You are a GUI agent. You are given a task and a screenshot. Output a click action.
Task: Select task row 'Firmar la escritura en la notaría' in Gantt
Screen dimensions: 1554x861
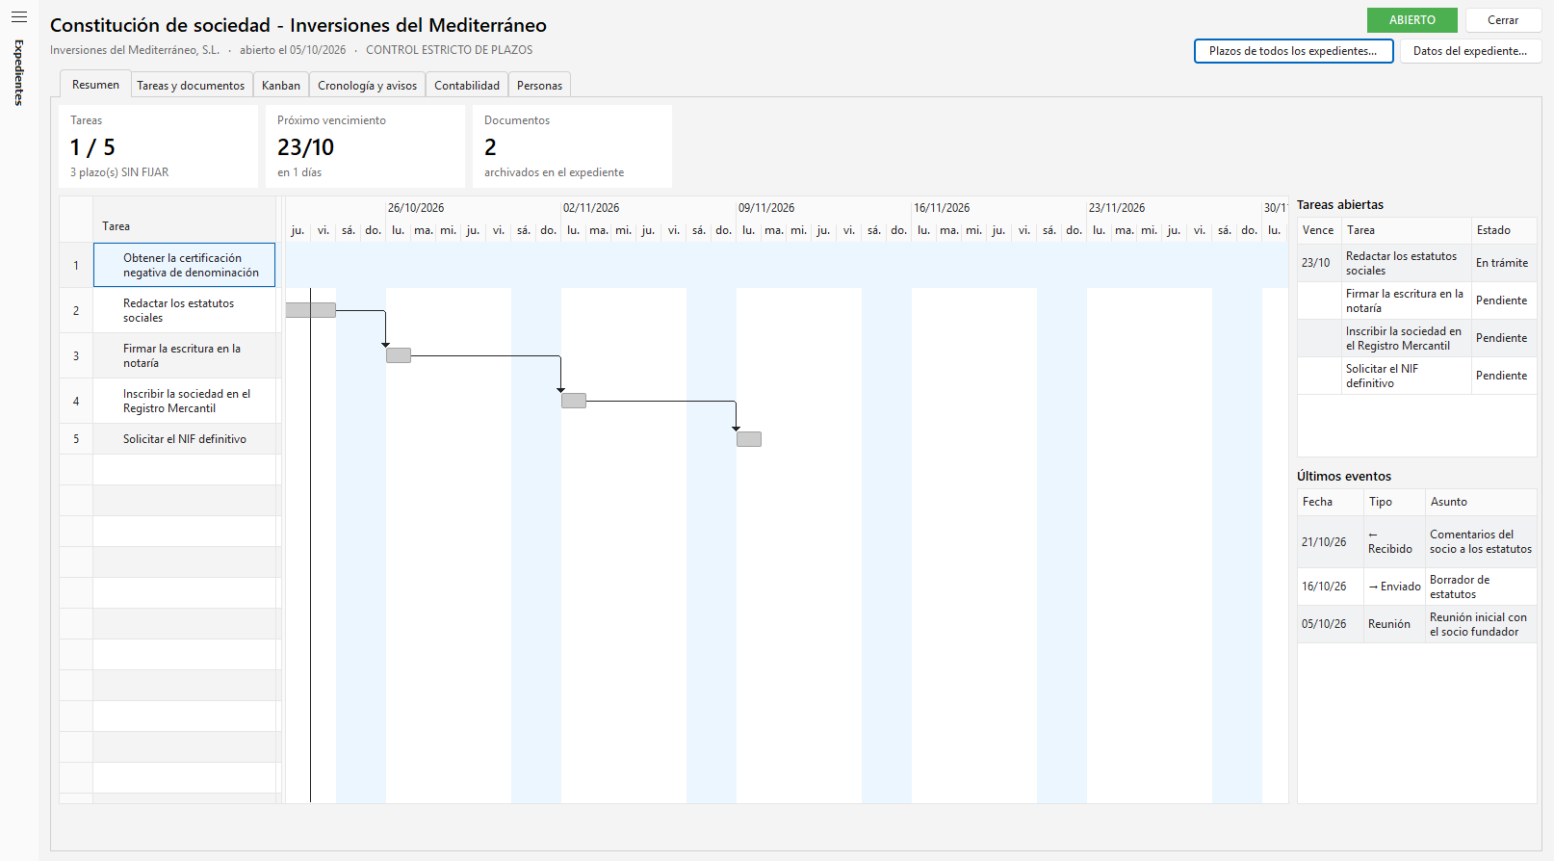tap(184, 355)
